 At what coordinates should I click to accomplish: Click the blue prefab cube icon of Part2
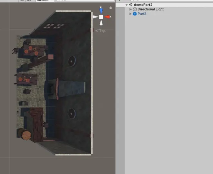(135, 14)
